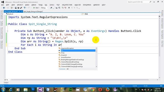
Task: Select ArgumentException in the IntelliSense list
Action: click(x=67, y=48)
